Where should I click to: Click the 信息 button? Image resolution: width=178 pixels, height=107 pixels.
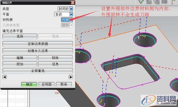55,64
